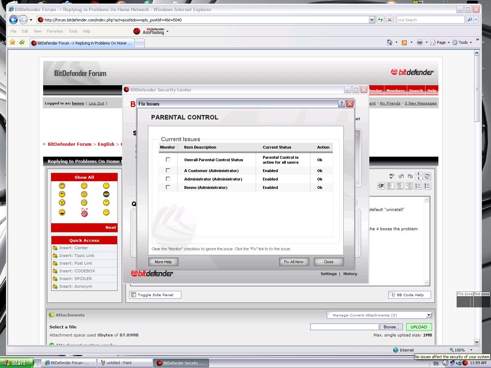Click the Fix All Now button
The image size is (491, 368).
click(294, 262)
